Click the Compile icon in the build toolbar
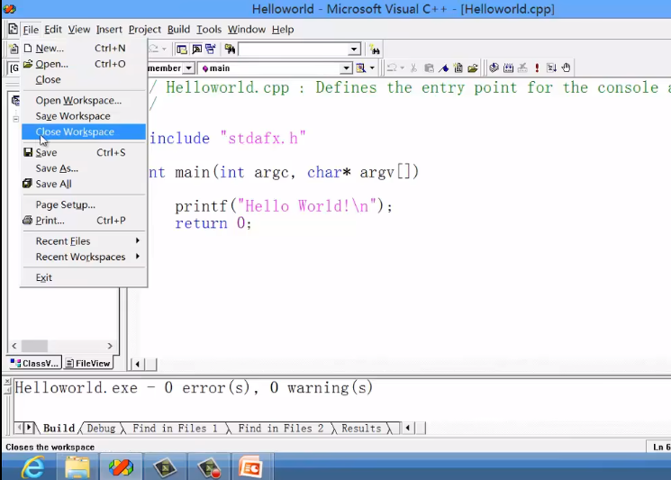Screen dimensions: 671x480 coord(494,68)
